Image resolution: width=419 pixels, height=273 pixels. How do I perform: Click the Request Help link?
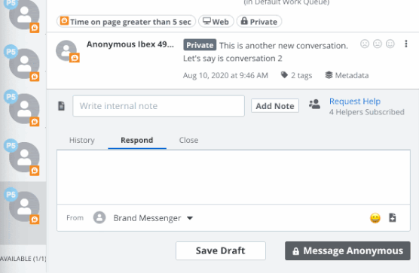pyautogui.click(x=355, y=102)
